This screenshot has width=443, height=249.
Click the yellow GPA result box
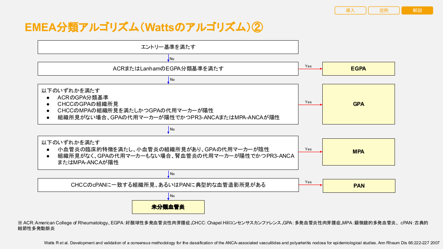[x=358, y=104]
